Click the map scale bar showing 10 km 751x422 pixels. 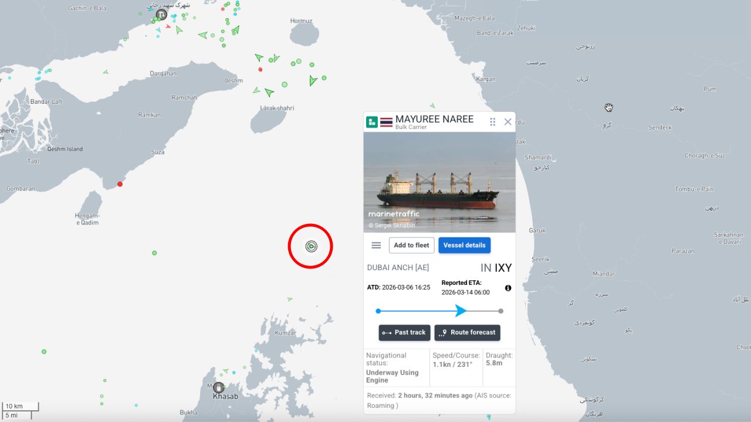[21, 410]
